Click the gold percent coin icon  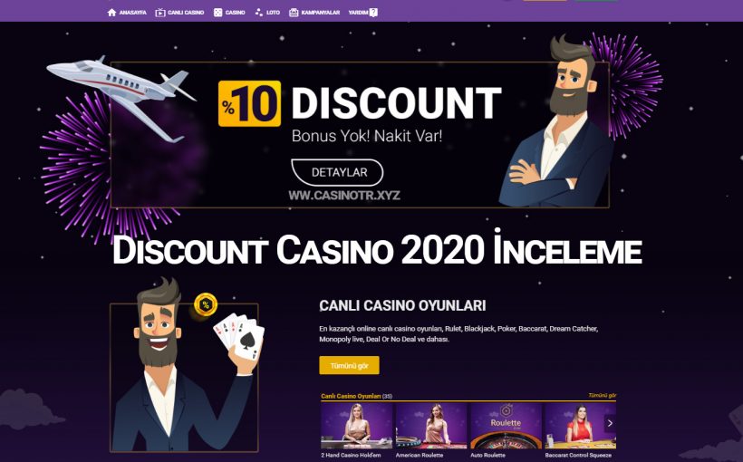click(206, 304)
